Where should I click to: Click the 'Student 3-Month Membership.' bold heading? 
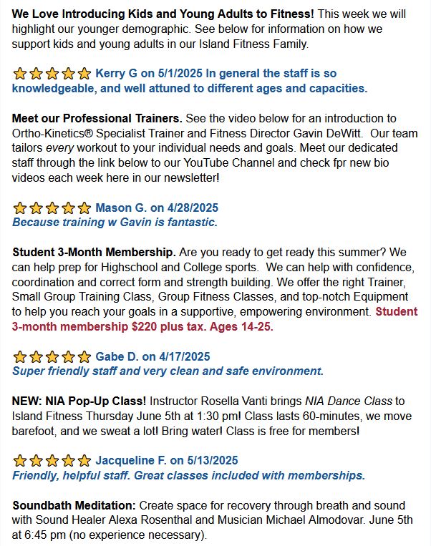94,252
